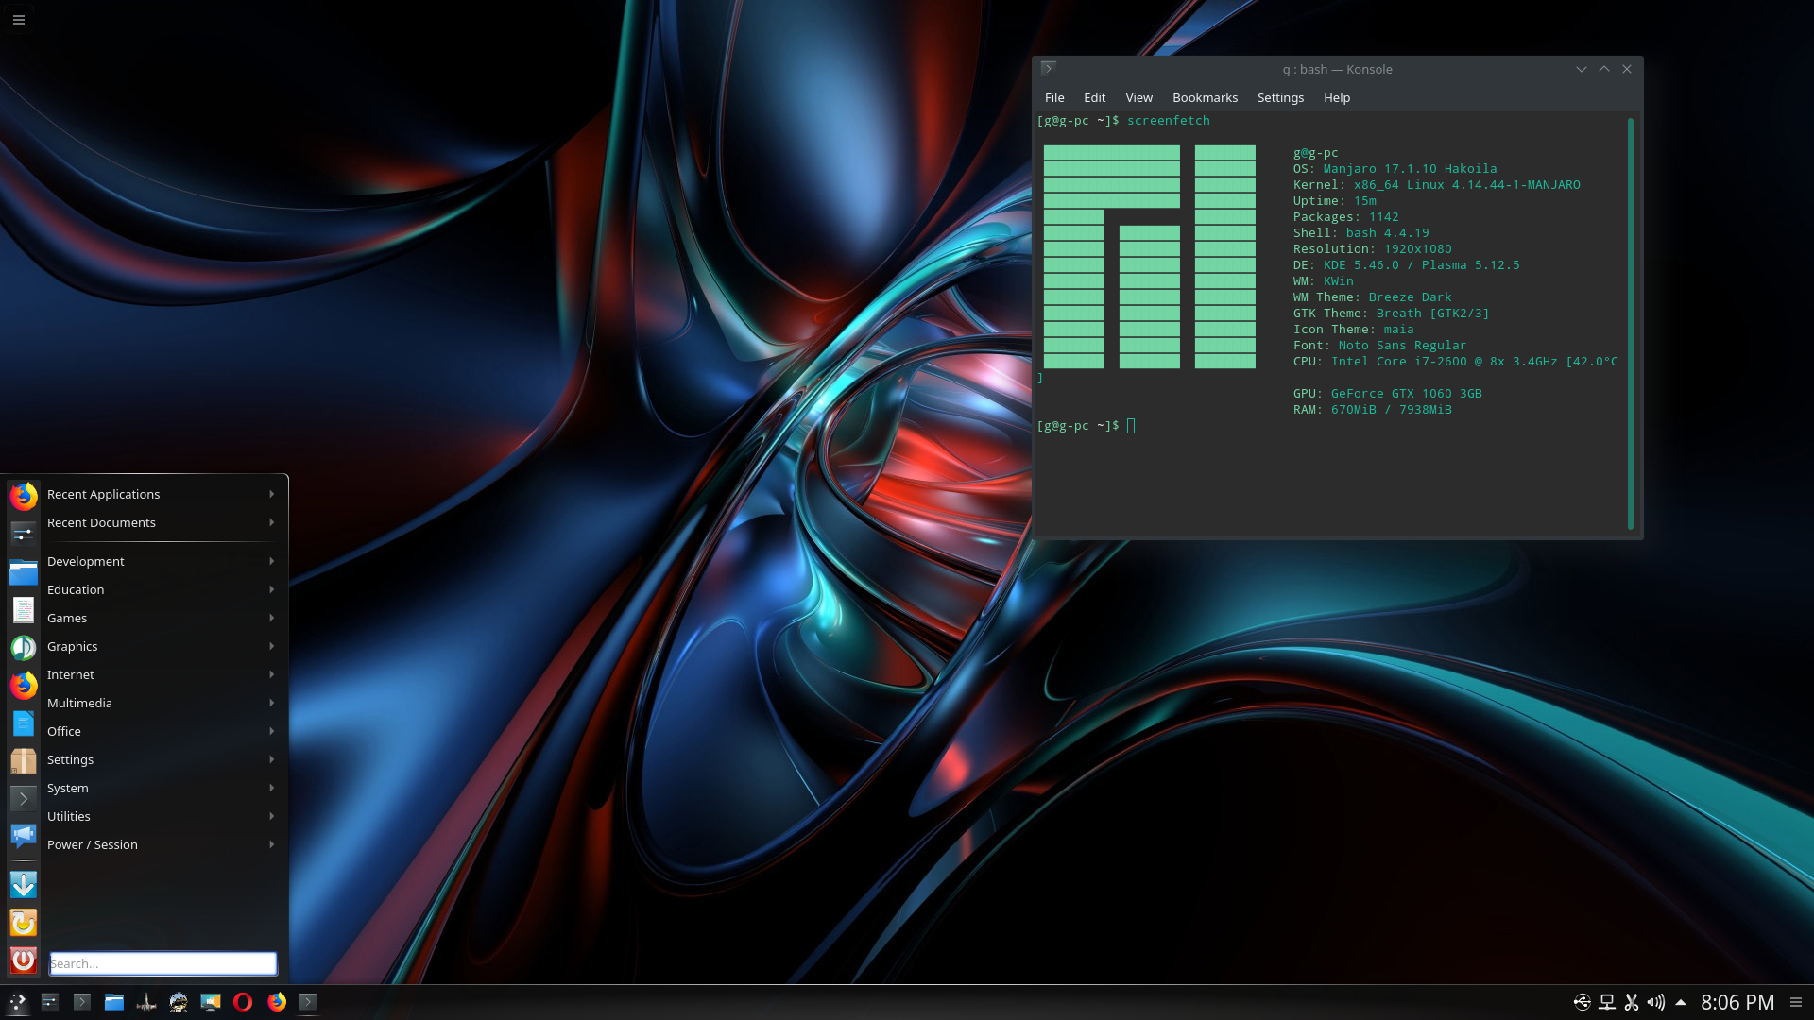Open the desktop toolbox hamburger in corner

pyautogui.click(x=19, y=19)
